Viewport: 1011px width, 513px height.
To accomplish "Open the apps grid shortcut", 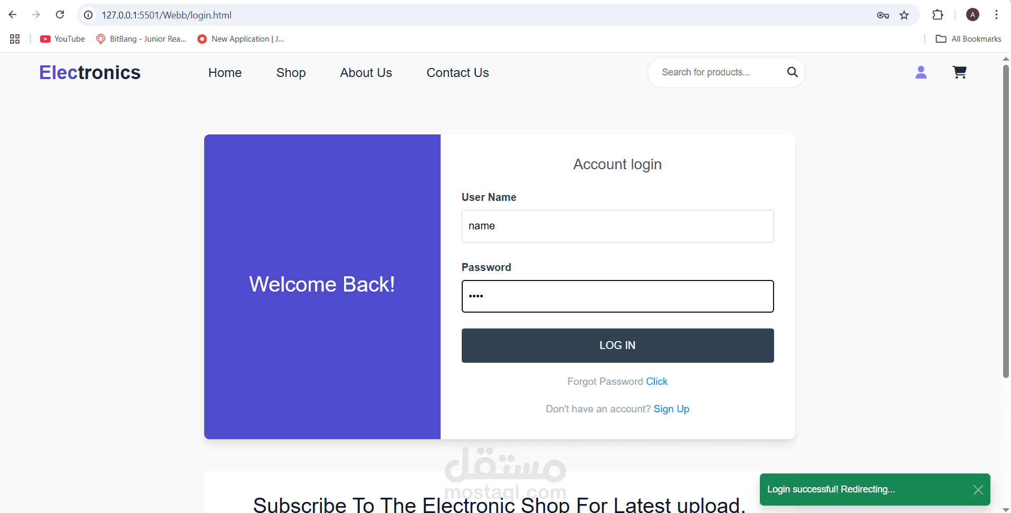I will tap(15, 39).
